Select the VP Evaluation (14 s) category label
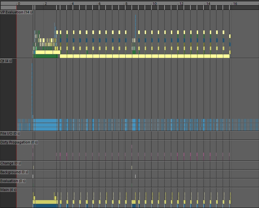The image size is (259, 208). pyautogui.click(x=16, y=12)
